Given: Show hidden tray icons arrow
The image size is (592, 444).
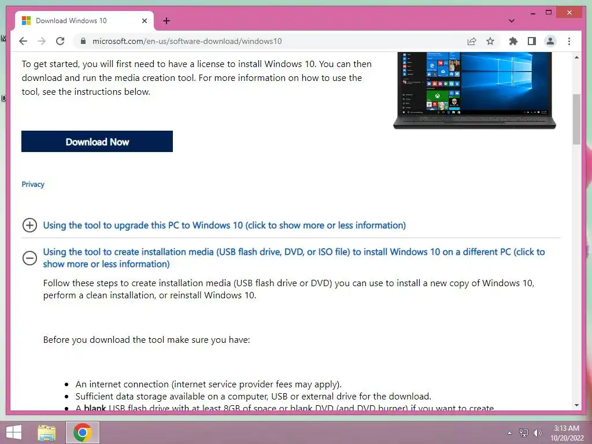Looking at the screenshot, I should click(x=509, y=433).
